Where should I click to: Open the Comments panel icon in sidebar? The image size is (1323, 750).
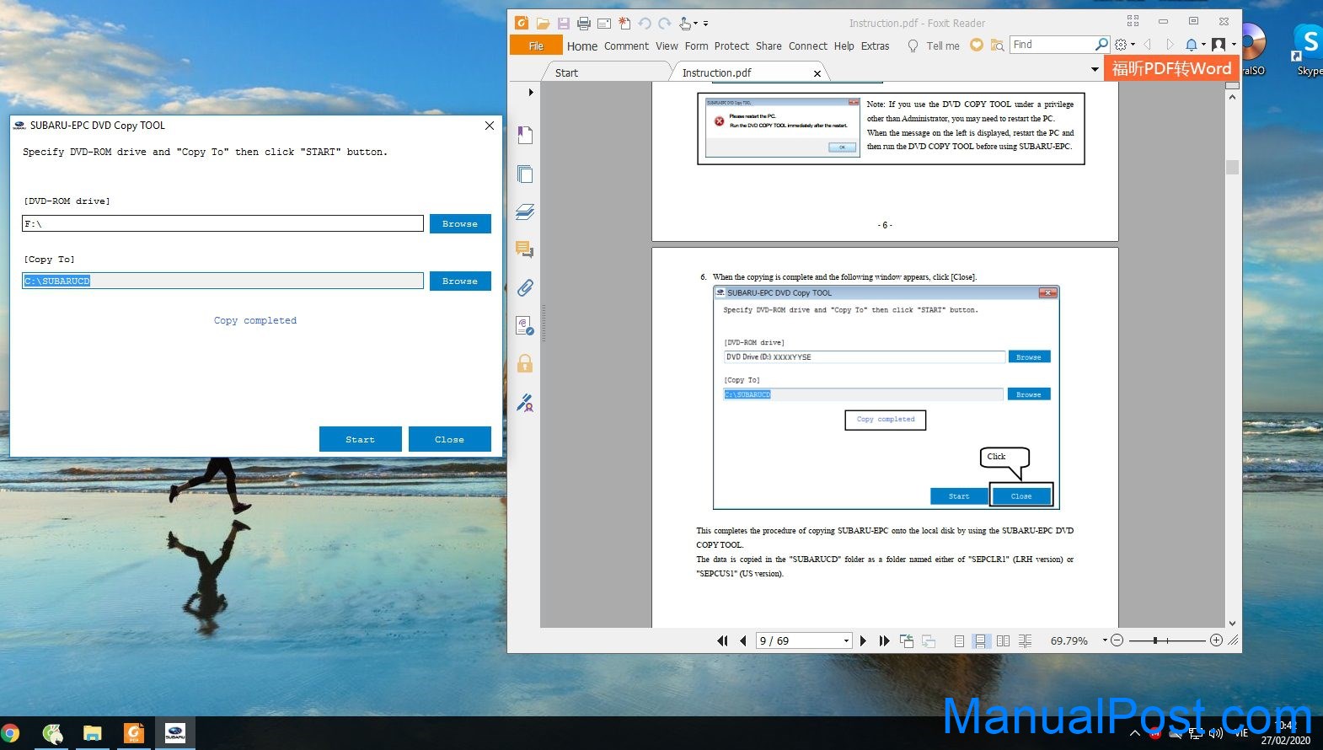[x=525, y=249]
